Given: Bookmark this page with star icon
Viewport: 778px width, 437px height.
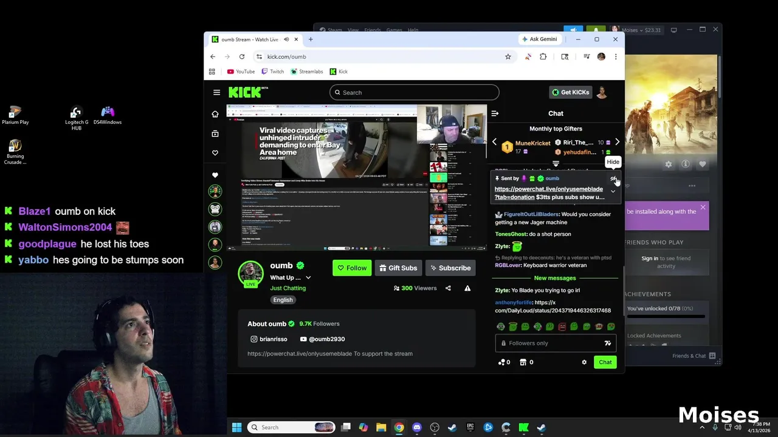Looking at the screenshot, I should pyautogui.click(x=508, y=56).
